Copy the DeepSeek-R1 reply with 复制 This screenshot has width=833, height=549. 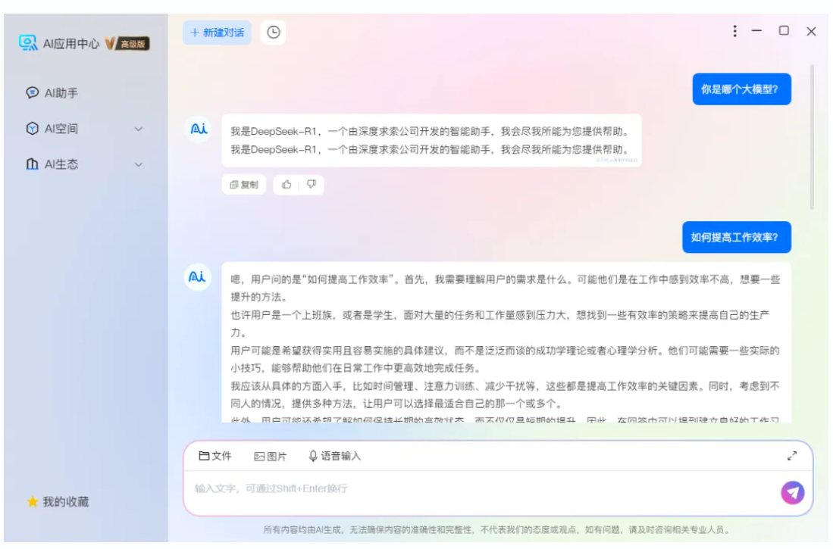(x=244, y=185)
